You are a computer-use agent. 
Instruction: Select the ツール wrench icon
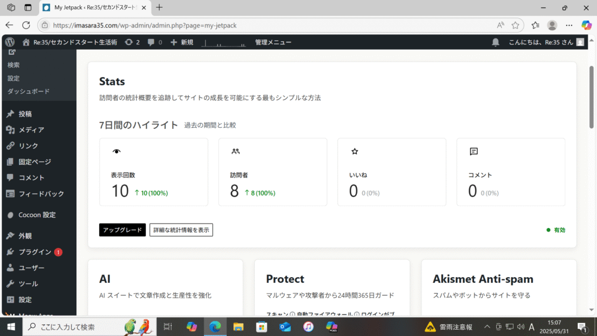pyautogui.click(x=10, y=284)
